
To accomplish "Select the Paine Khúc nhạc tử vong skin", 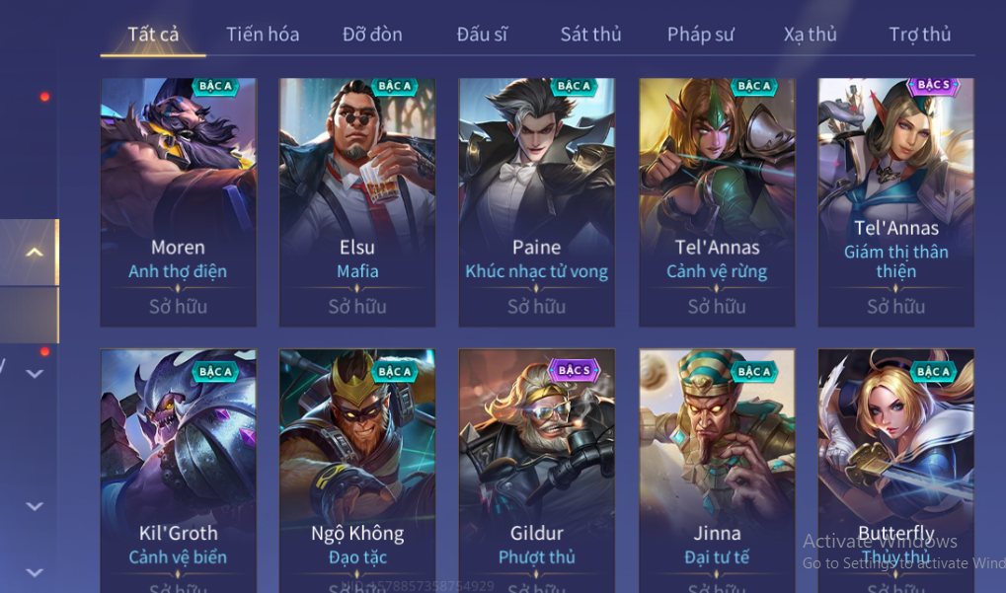I will click(536, 202).
